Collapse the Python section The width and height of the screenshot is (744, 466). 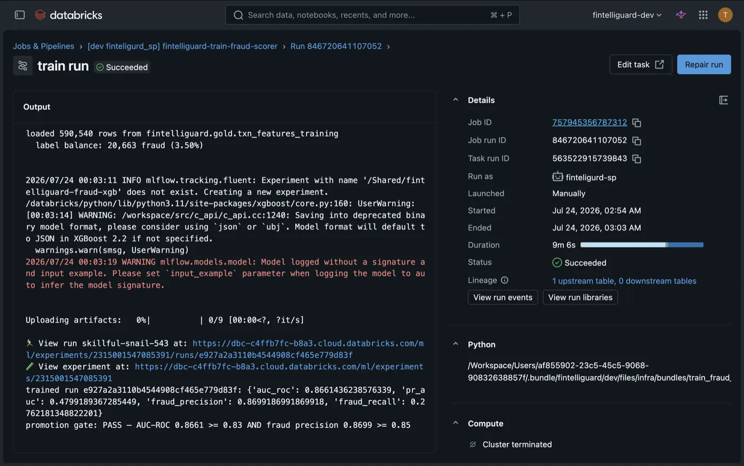coord(455,344)
